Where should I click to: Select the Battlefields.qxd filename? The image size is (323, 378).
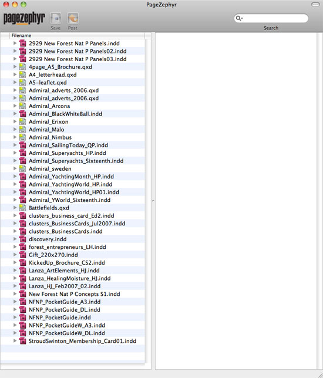tap(49, 208)
